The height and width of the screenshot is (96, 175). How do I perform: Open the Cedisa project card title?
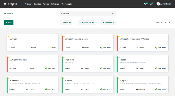[69, 81]
